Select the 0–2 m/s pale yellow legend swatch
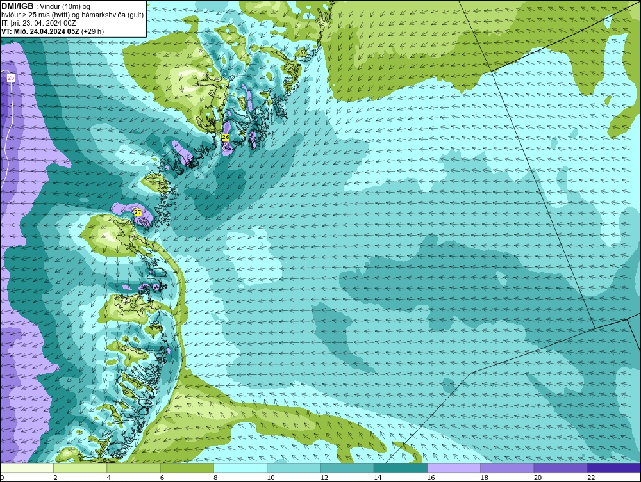 pyautogui.click(x=26, y=468)
